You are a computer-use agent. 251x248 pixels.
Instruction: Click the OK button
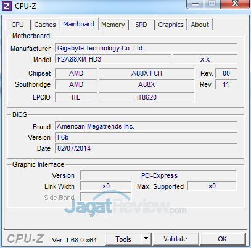point(223,239)
